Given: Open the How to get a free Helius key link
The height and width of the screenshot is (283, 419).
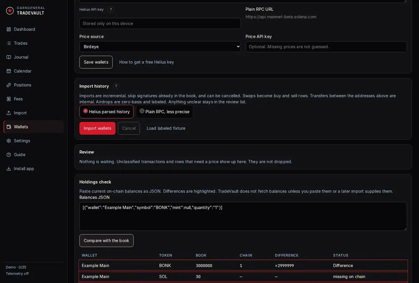Looking at the screenshot, I should pos(147,62).
